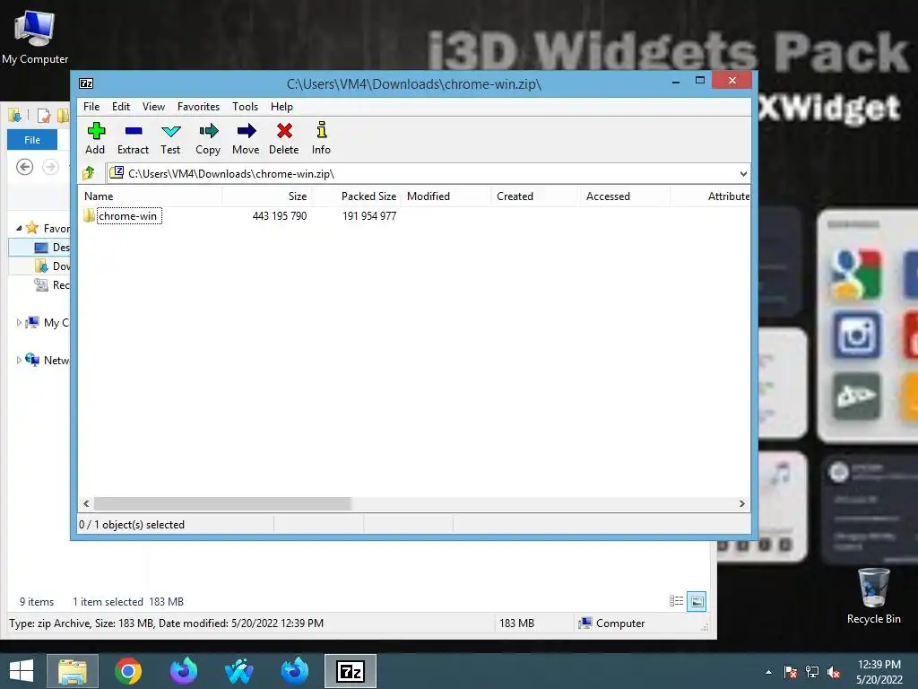Open the Tools menu

pos(245,107)
